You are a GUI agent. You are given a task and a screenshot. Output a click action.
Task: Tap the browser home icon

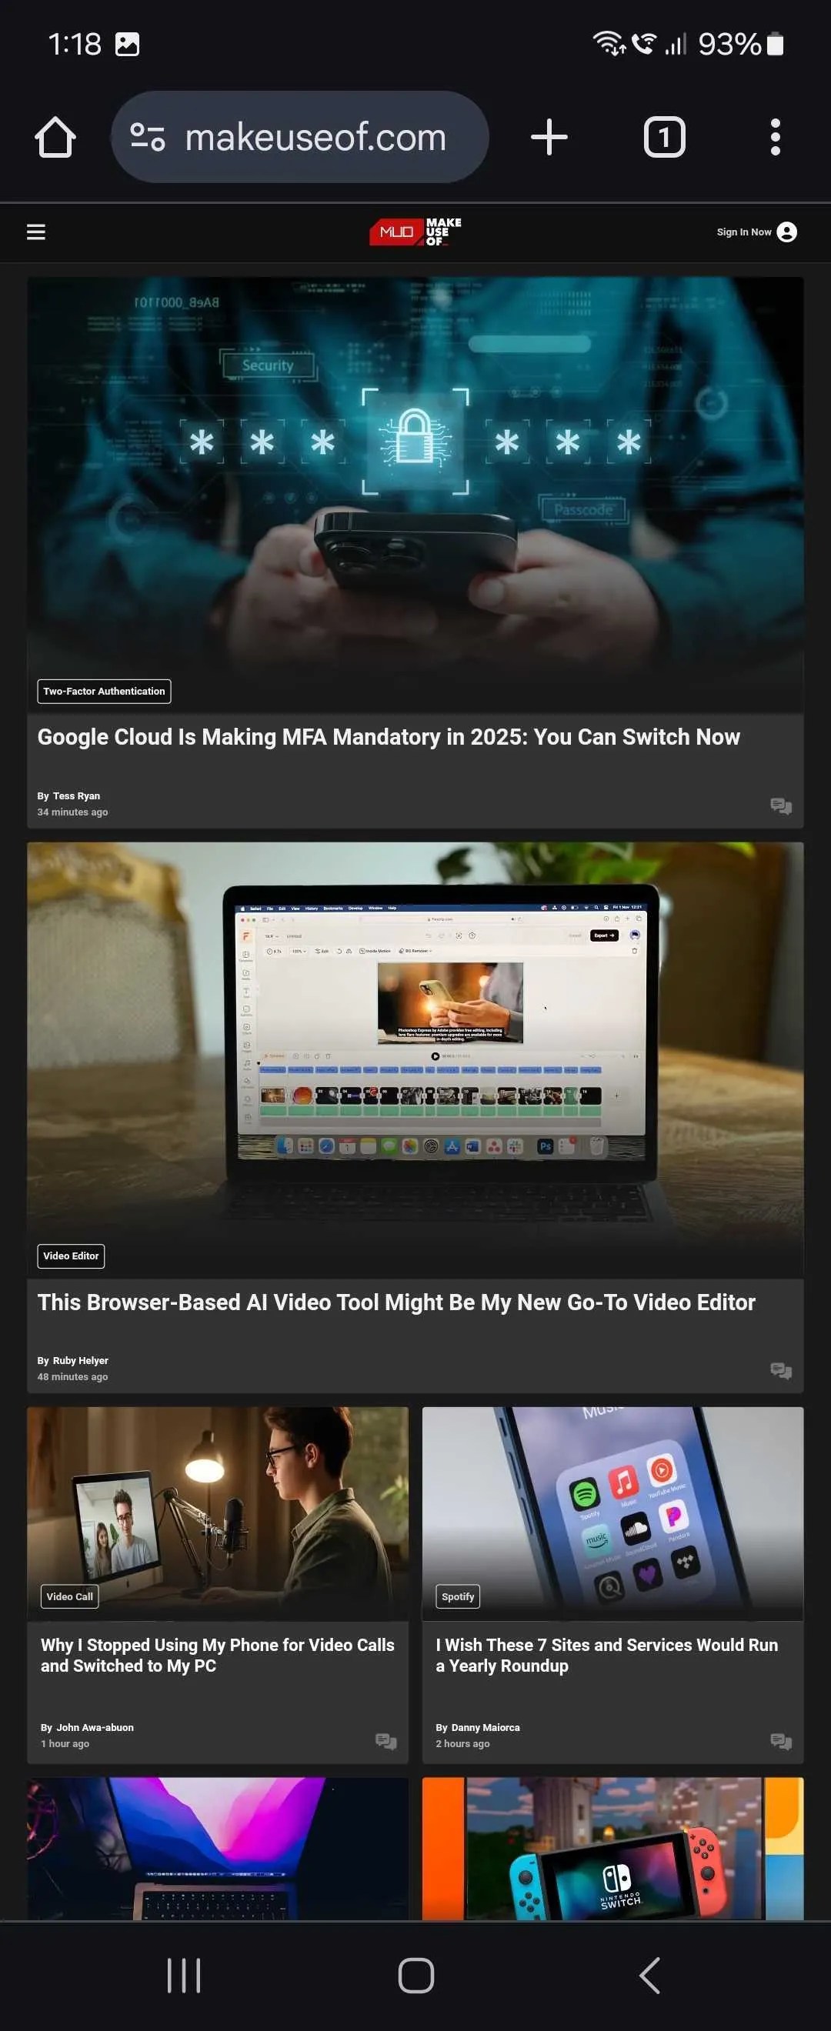(55, 137)
